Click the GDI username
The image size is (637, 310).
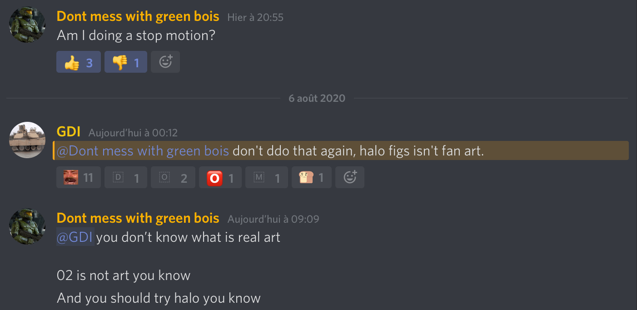(69, 132)
